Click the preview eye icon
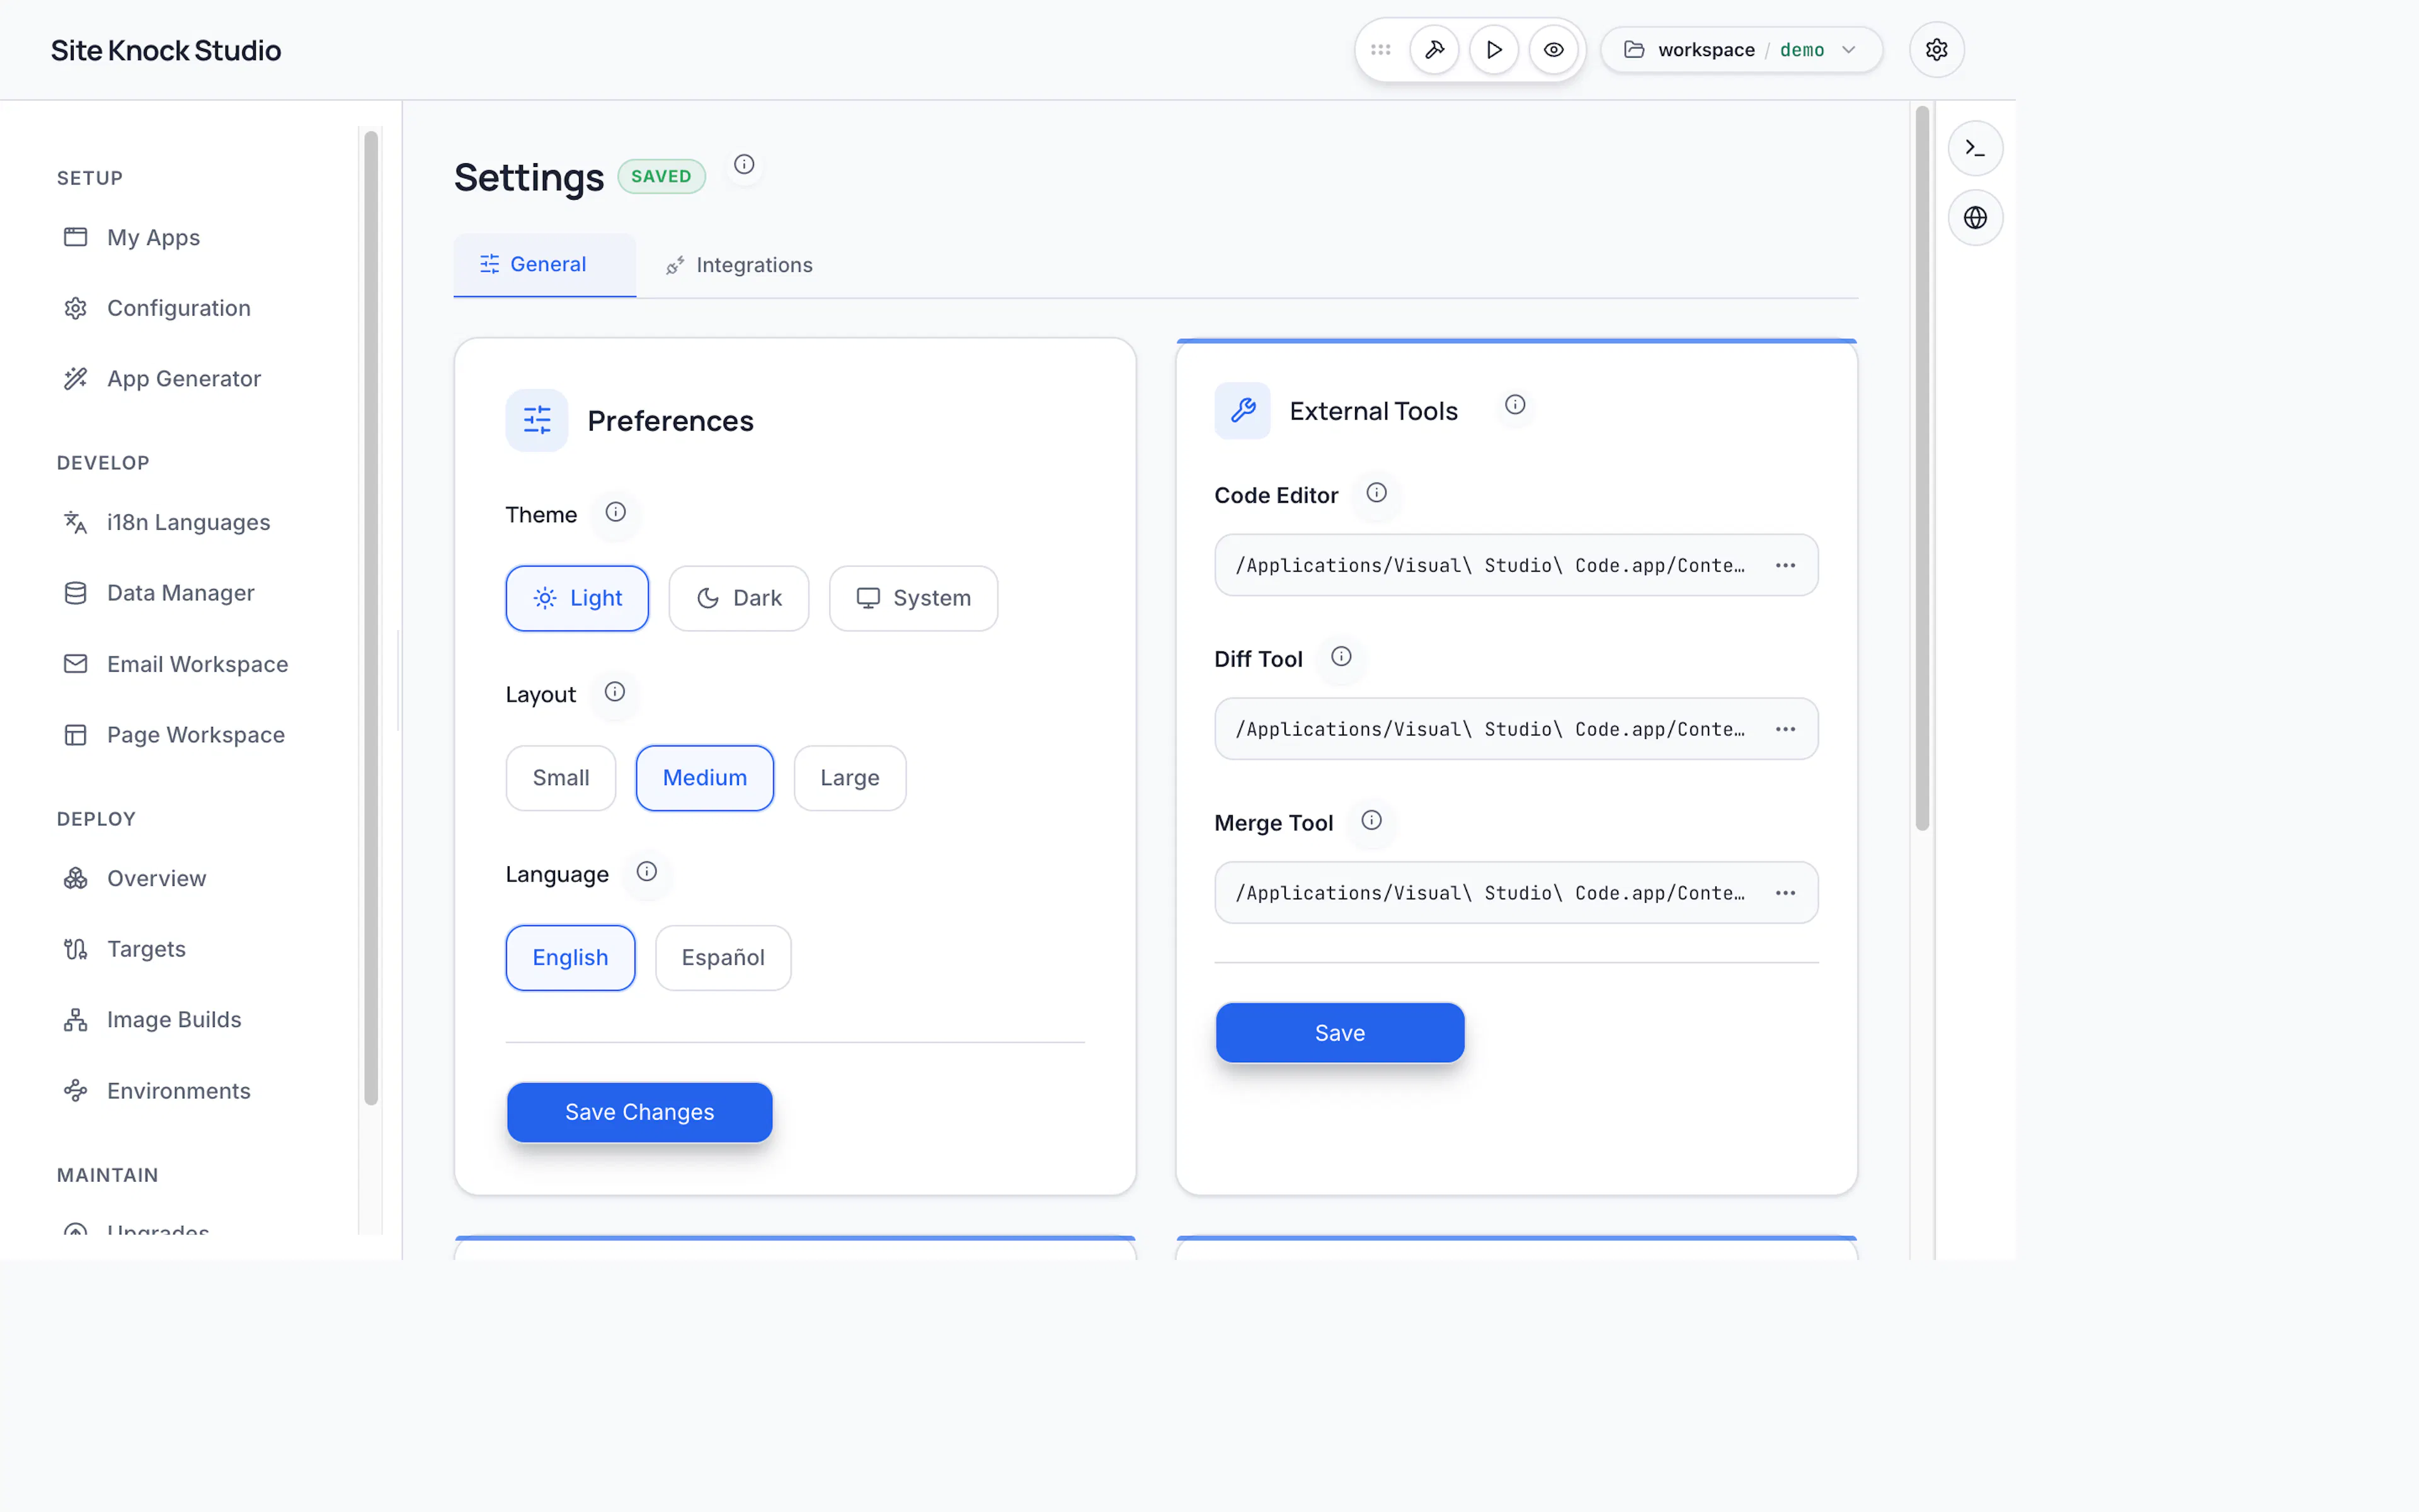The width and height of the screenshot is (2419, 1512). coord(1553,50)
